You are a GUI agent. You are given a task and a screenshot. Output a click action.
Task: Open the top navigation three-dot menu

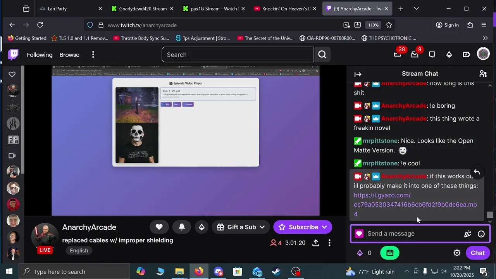[x=93, y=55]
